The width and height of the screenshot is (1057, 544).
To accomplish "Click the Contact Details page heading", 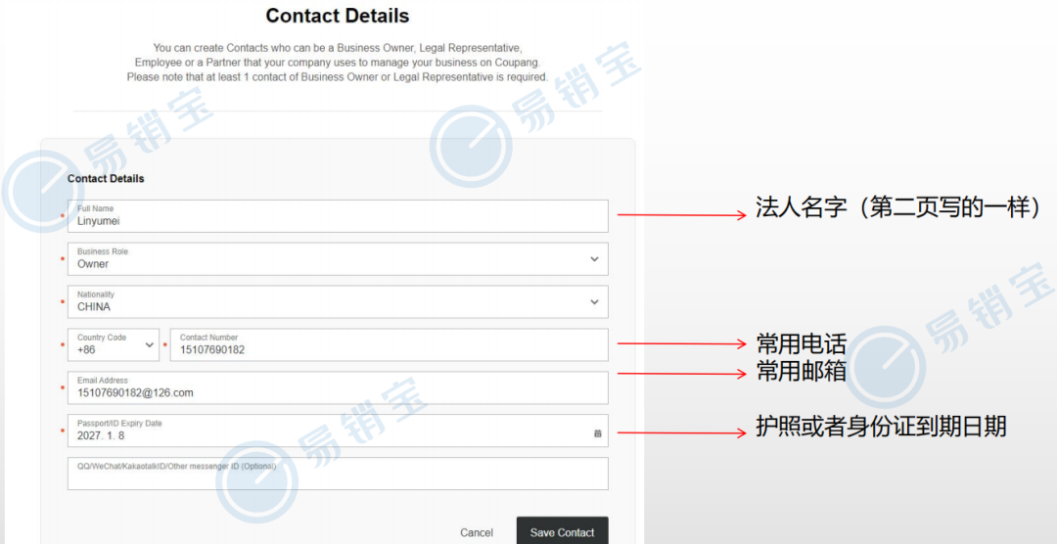I will pyautogui.click(x=338, y=16).
